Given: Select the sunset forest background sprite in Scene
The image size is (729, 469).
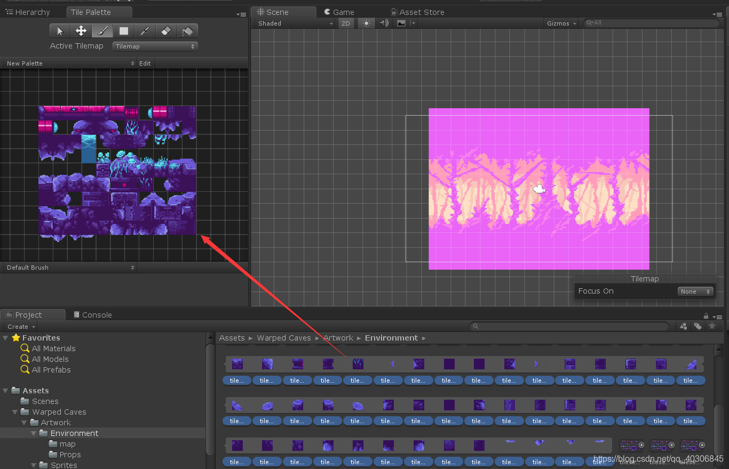Looking at the screenshot, I should (x=539, y=189).
